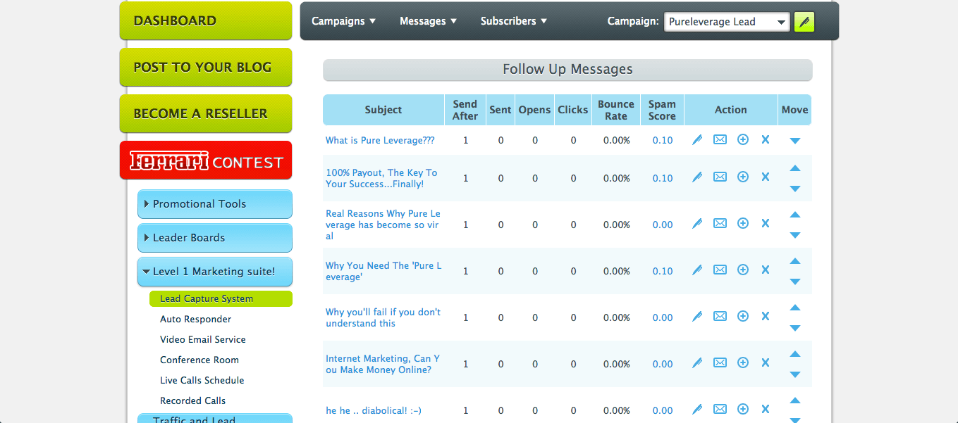Click the envelope icon for 'What is Pure Leverage???'
The image size is (958, 423).
click(x=720, y=140)
